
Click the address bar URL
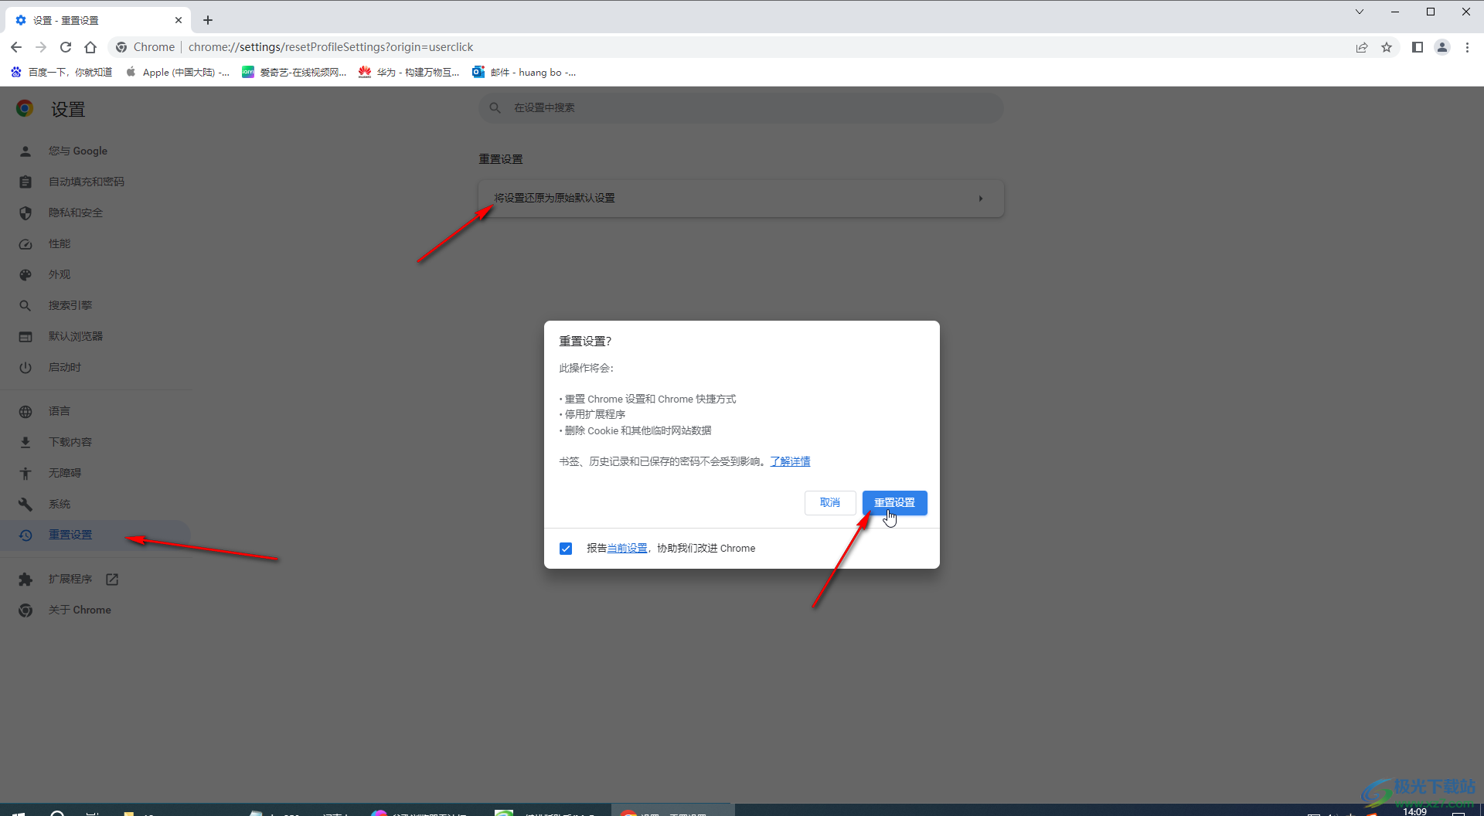point(331,47)
